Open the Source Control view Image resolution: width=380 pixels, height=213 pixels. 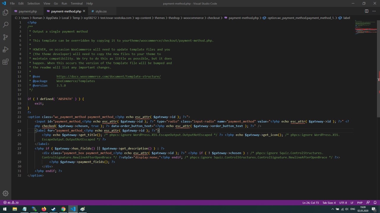tap(5, 37)
